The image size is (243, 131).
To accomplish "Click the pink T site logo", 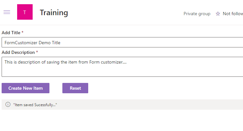I will (x=25, y=12).
